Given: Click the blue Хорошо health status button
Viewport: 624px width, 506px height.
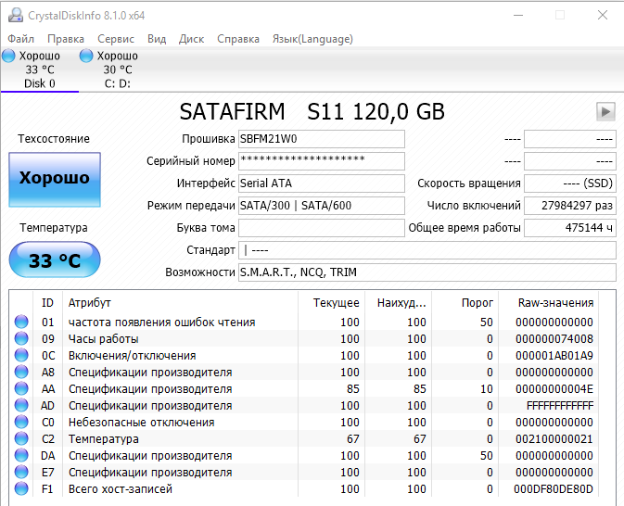Looking at the screenshot, I should pyautogui.click(x=55, y=179).
